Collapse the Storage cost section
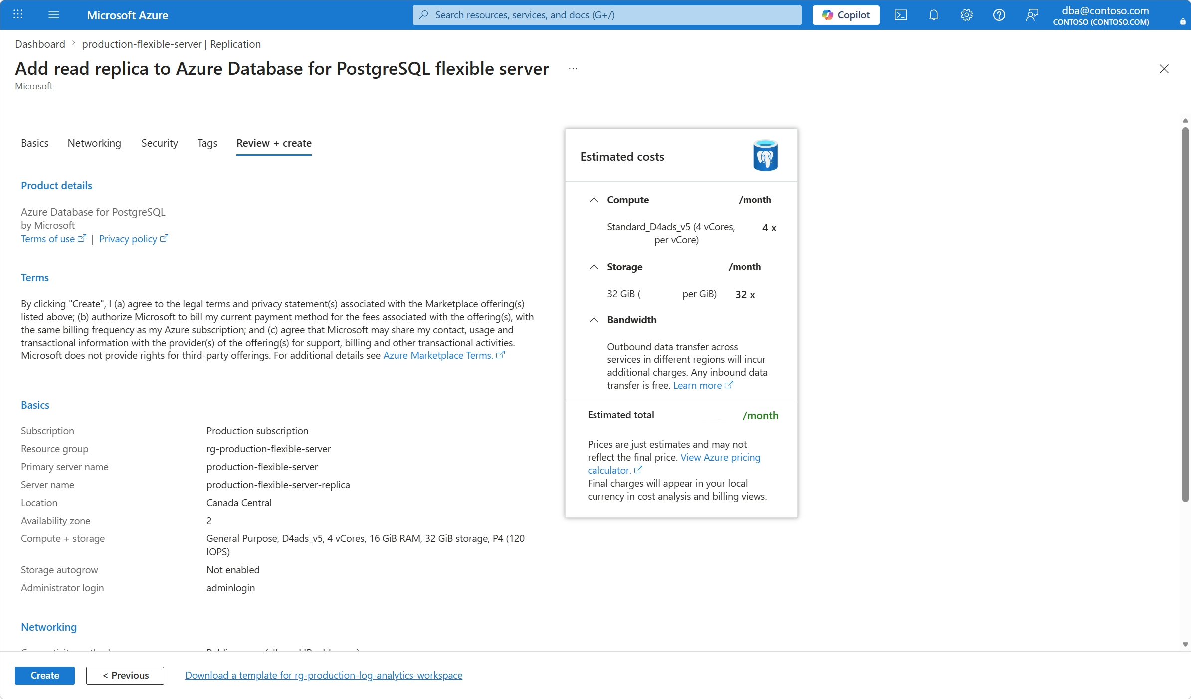Image resolution: width=1191 pixels, height=699 pixels. [x=594, y=267]
